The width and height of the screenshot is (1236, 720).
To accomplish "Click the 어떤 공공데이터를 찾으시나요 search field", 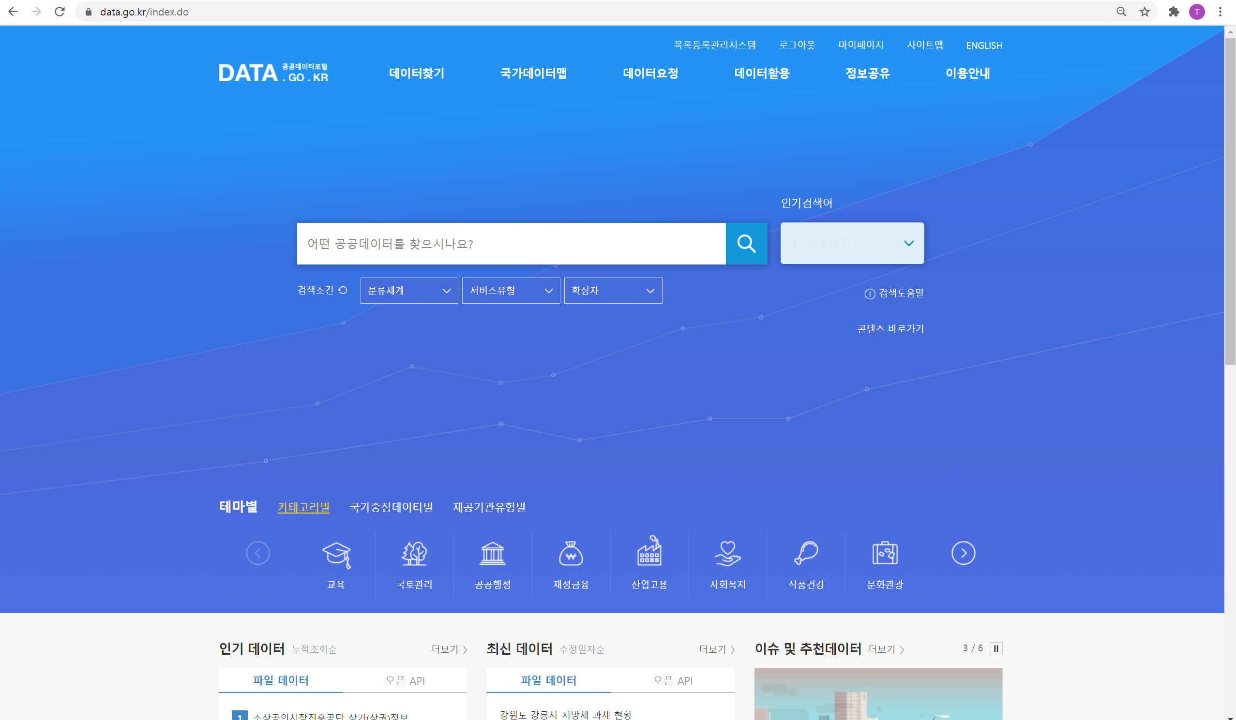I will (x=510, y=244).
